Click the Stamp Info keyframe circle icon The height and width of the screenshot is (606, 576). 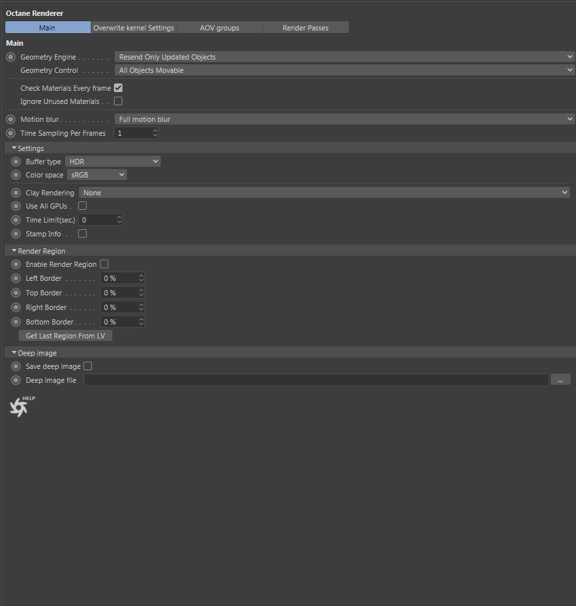pos(16,234)
